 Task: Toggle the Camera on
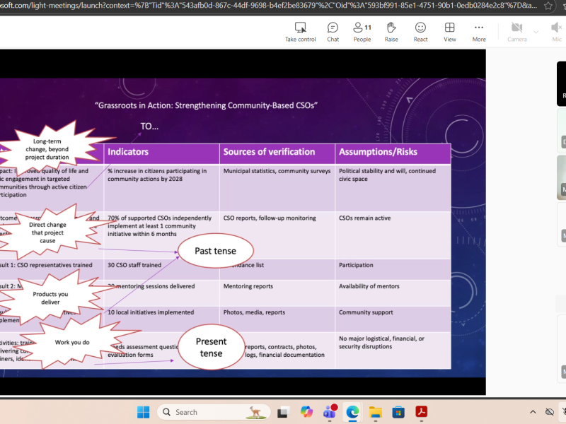[x=516, y=31]
